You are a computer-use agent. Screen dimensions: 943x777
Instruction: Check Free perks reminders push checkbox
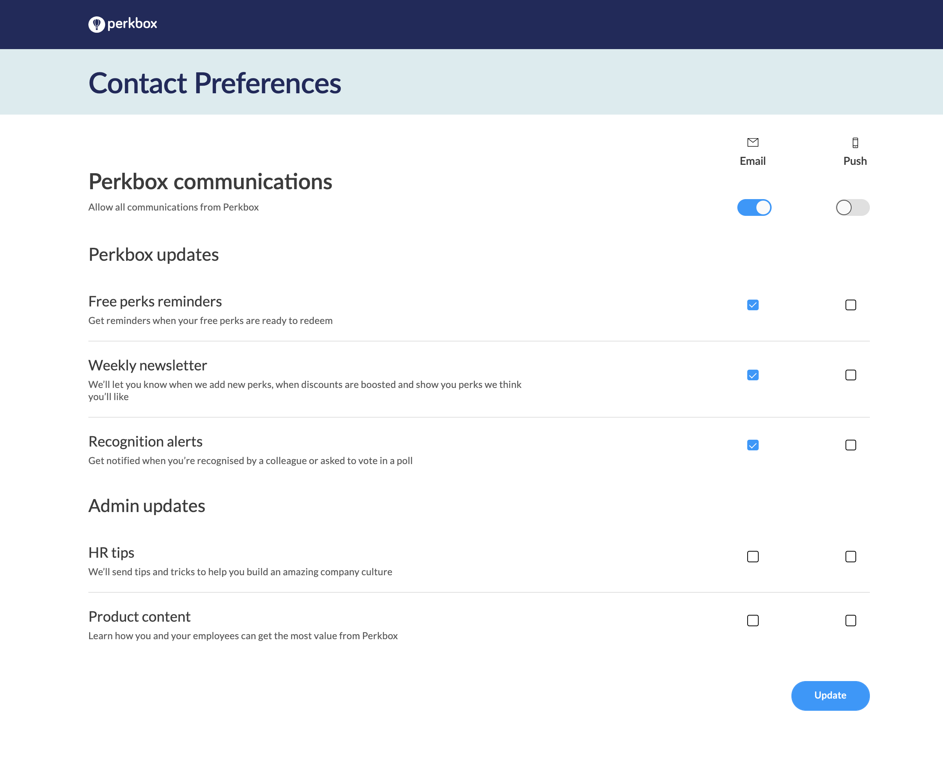[x=850, y=305]
